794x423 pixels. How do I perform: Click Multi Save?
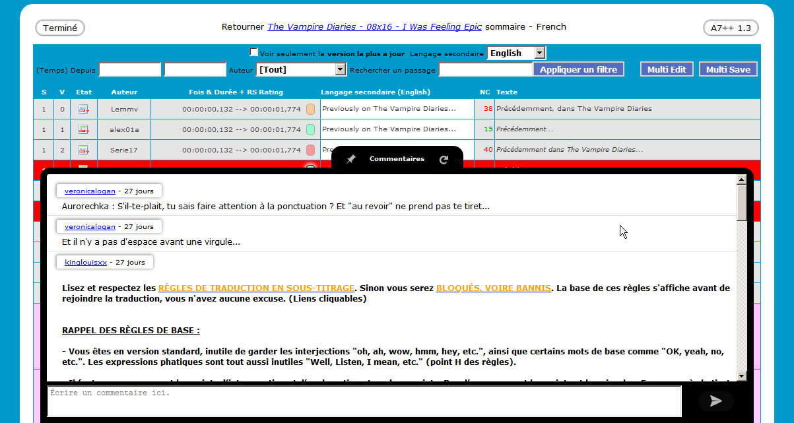(x=729, y=69)
